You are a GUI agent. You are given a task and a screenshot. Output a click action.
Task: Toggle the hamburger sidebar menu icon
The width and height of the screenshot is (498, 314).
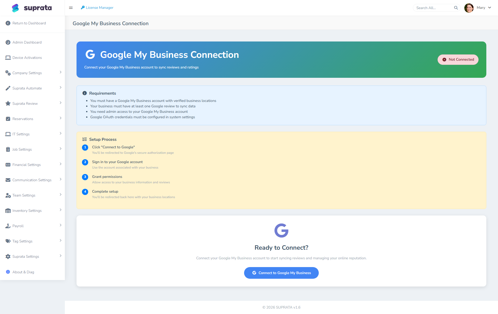click(x=71, y=8)
